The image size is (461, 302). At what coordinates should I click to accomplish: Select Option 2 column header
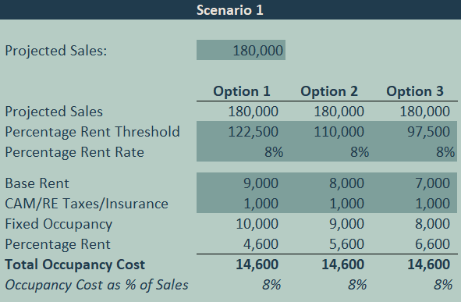pyautogui.click(x=329, y=91)
